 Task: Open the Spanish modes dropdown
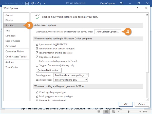click(71, 80)
